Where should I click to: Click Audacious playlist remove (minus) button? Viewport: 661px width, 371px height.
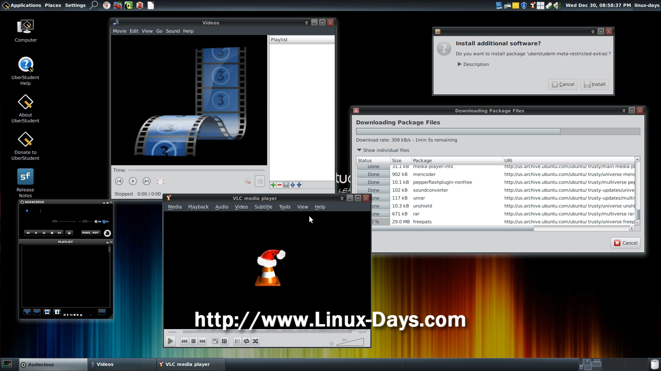pyautogui.click(x=37, y=312)
